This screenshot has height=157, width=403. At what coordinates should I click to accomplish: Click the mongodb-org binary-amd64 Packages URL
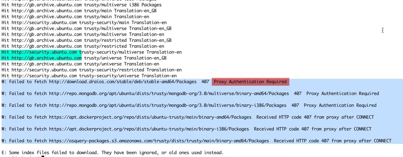click(169, 93)
